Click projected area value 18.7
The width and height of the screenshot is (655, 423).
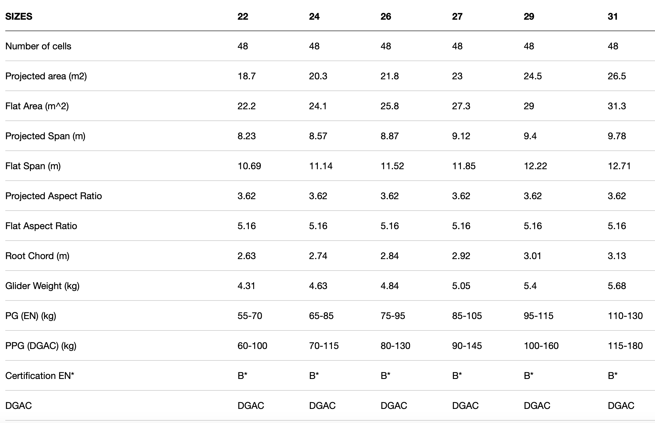click(x=246, y=76)
